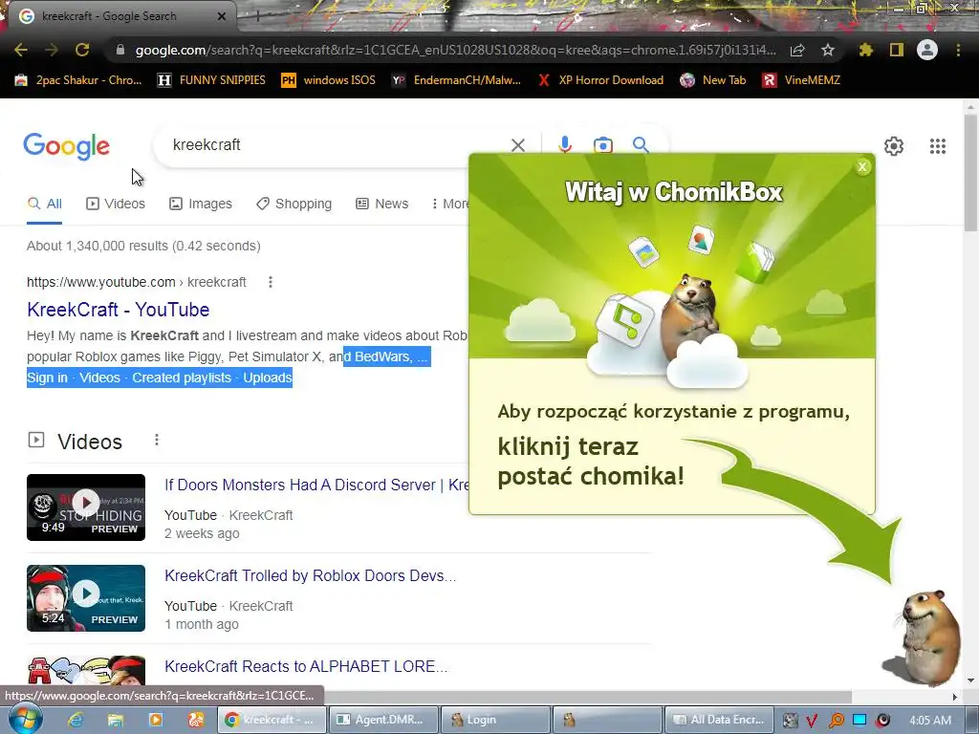Click the address bar URL
Viewport: 979px width, 734px height.
tap(456, 50)
